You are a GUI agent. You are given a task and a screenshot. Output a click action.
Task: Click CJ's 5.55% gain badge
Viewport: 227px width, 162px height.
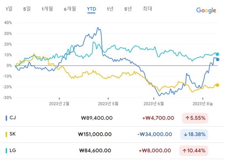click(195, 118)
